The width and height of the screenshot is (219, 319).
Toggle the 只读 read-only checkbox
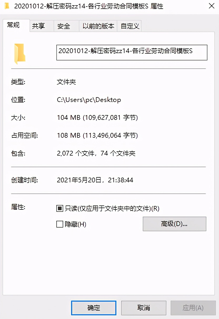point(60,209)
